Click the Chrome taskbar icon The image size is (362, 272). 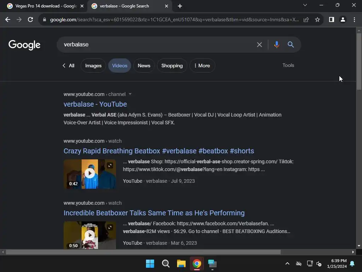pos(197,263)
